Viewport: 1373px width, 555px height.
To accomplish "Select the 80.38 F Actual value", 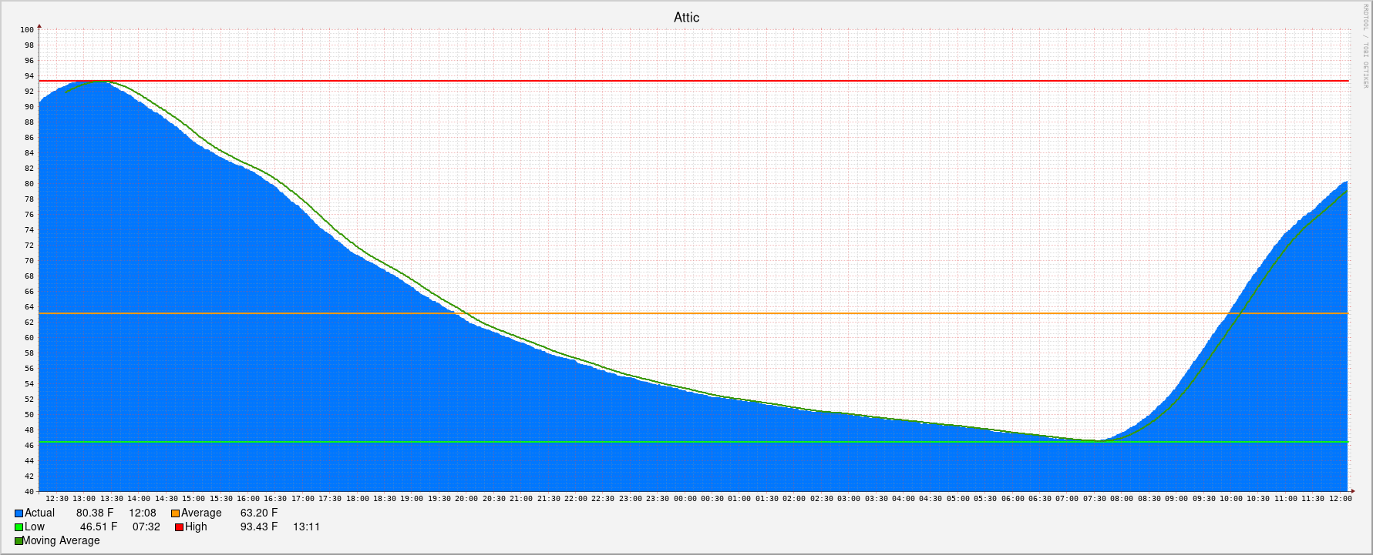I will (95, 513).
